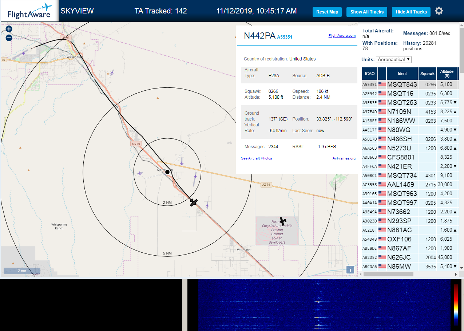Sort table by Ident column header
This screenshot has width=464, height=331.
tap(402, 74)
